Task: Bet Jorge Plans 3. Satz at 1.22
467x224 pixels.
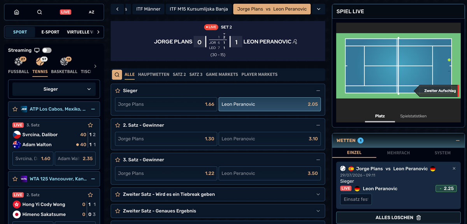Action: point(166,173)
